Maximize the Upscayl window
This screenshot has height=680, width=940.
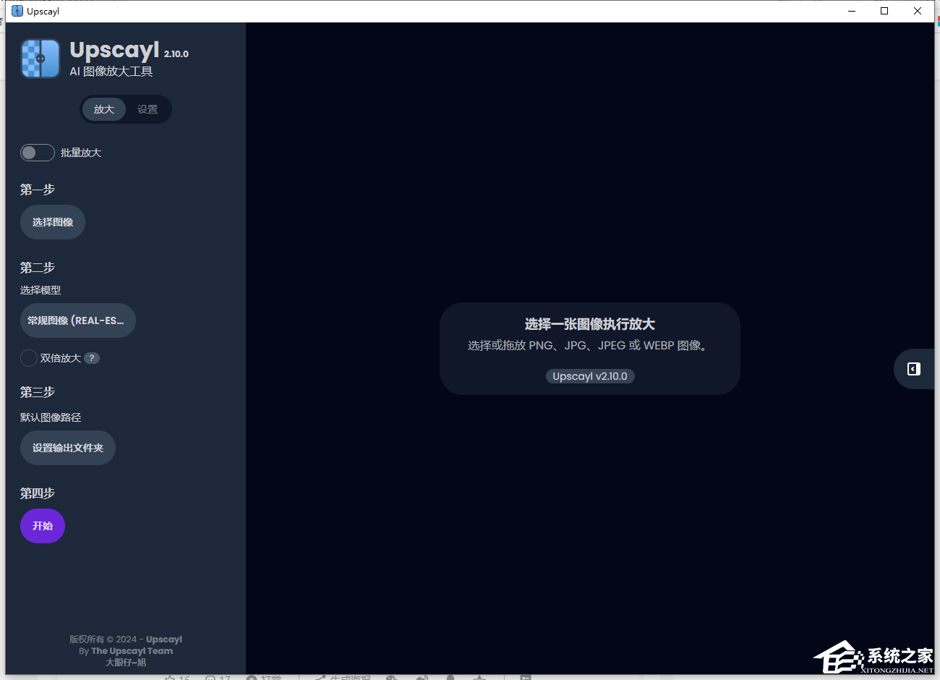tap(884, 11)
